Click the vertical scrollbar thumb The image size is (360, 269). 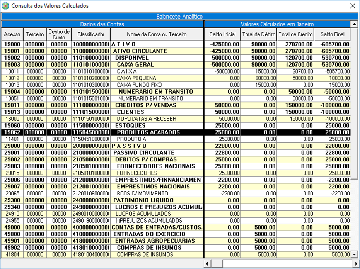click(x=354, y=103)
